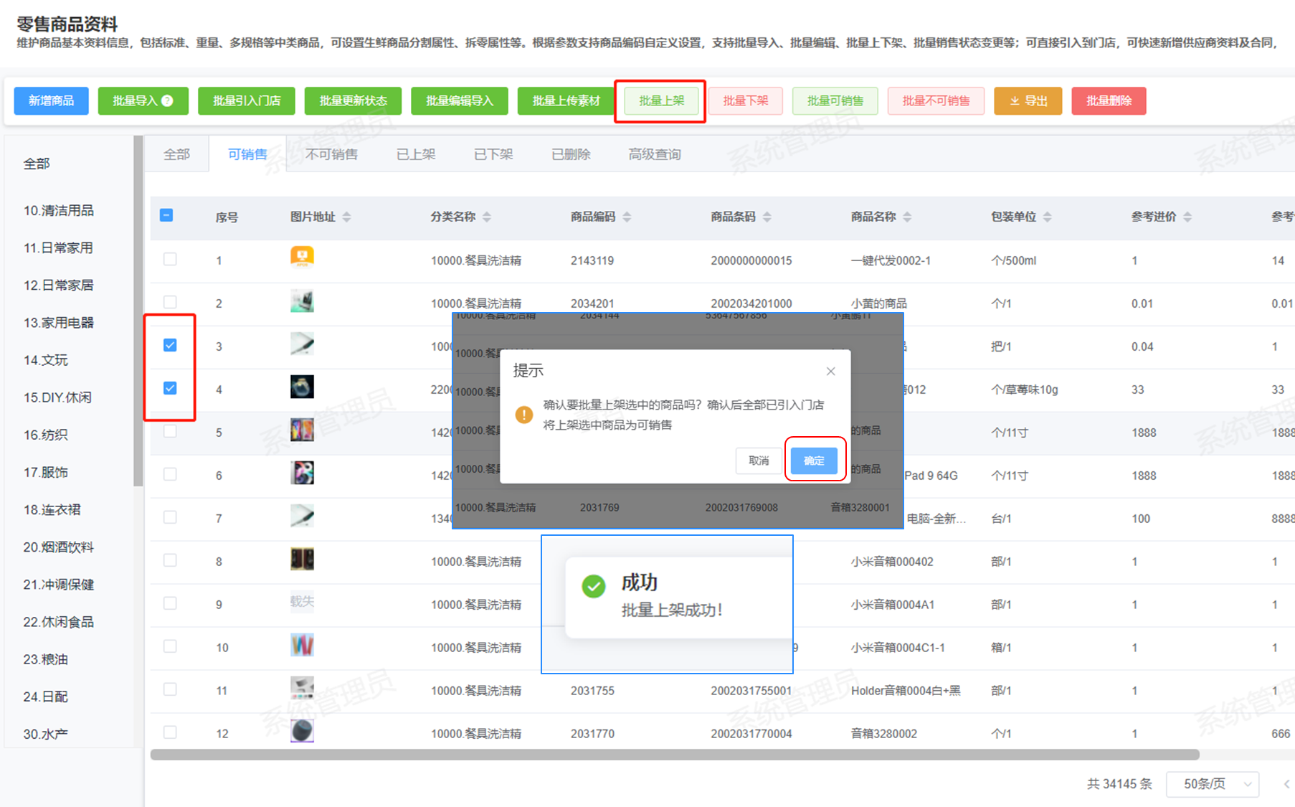The width and height of the screenshot is (1295, 807).
Task: Click sort arrows beside 包装单位
Action: click(x=1048, y=217)
